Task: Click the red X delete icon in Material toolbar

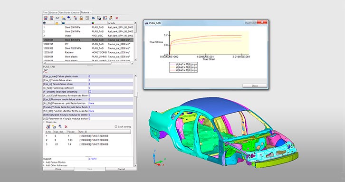Action: pos(117,18)
